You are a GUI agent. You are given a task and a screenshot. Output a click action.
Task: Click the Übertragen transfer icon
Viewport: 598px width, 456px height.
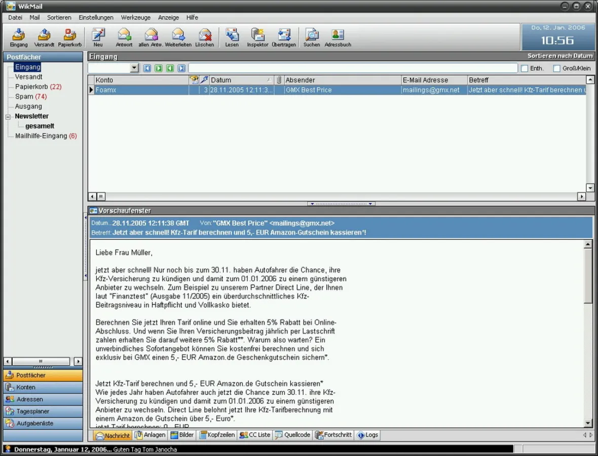(x=284, y=35)
